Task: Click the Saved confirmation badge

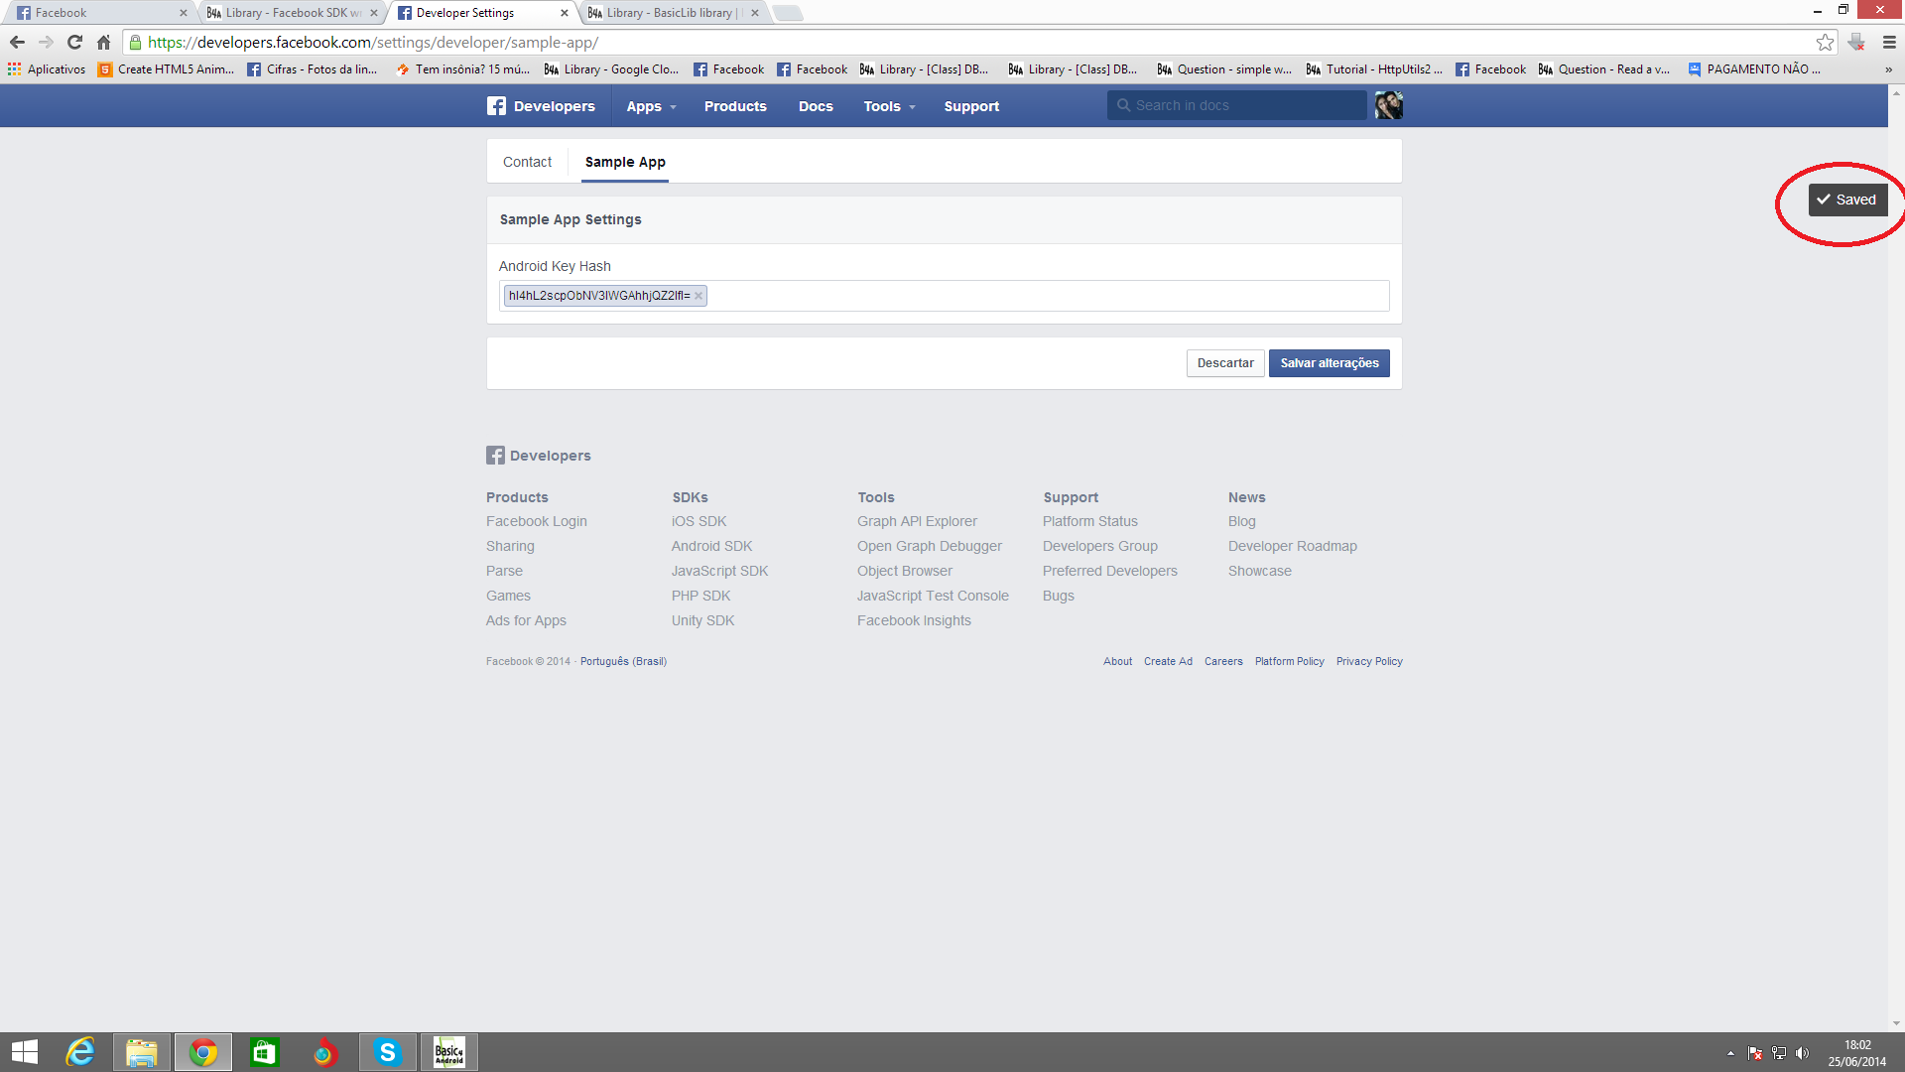Action: click(x=1847, y=200)
